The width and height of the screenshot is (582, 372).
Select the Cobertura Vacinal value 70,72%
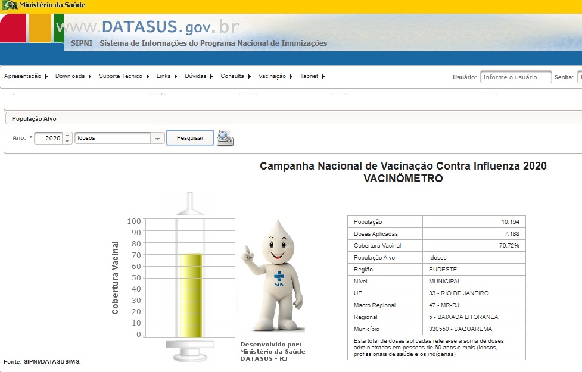(509, 246)
